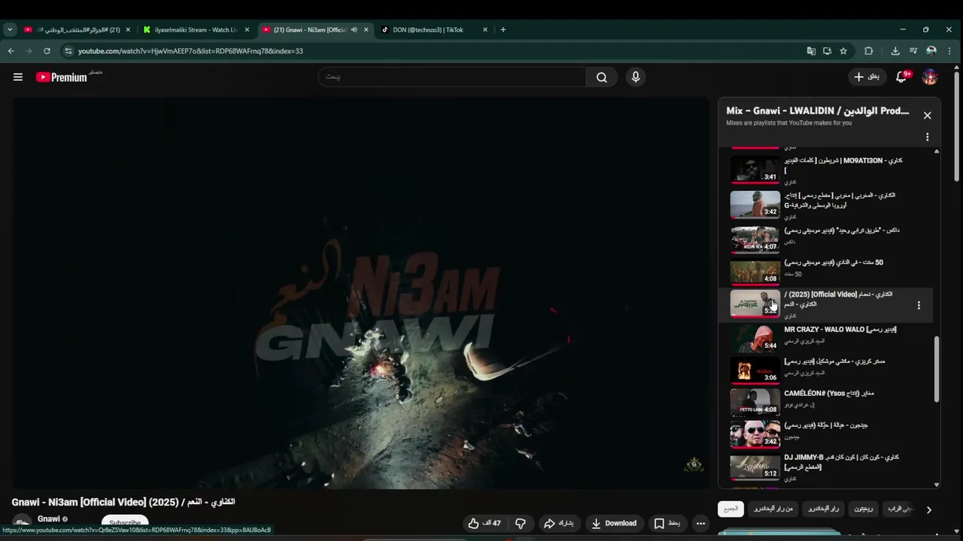Click the YouTube search magnifier button
This screenshot has width=963, height=541.
point(602,77)
